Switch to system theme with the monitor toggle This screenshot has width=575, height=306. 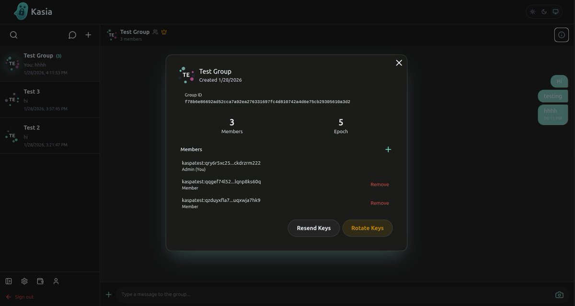pos(555,11)
